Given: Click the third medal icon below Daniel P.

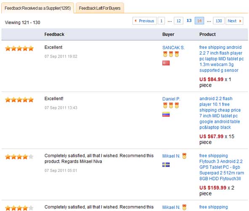Looking at the screenshot, I should coord(177,105).
